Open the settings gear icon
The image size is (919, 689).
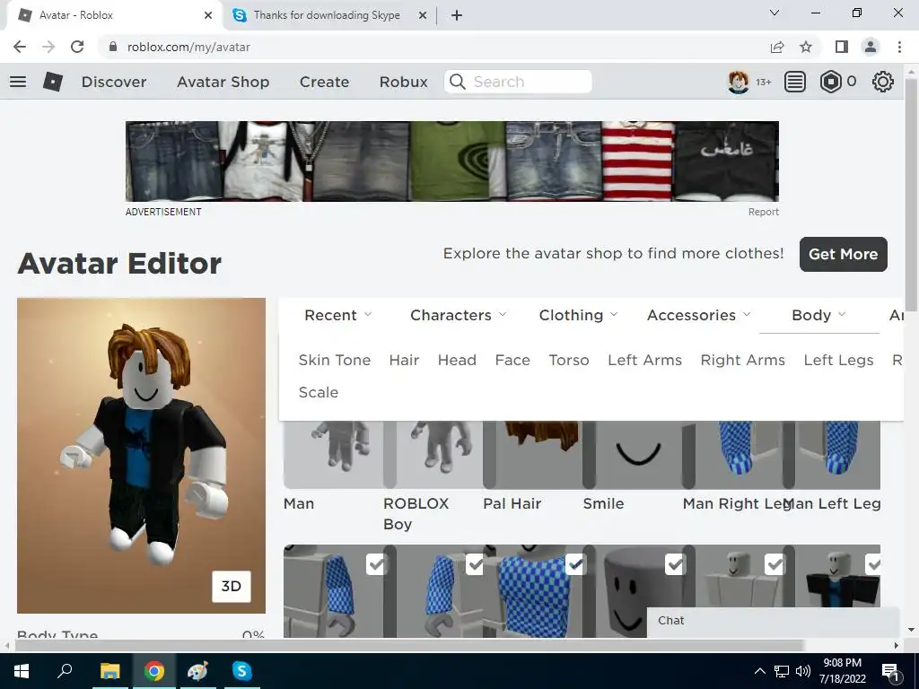coord(883,82)
